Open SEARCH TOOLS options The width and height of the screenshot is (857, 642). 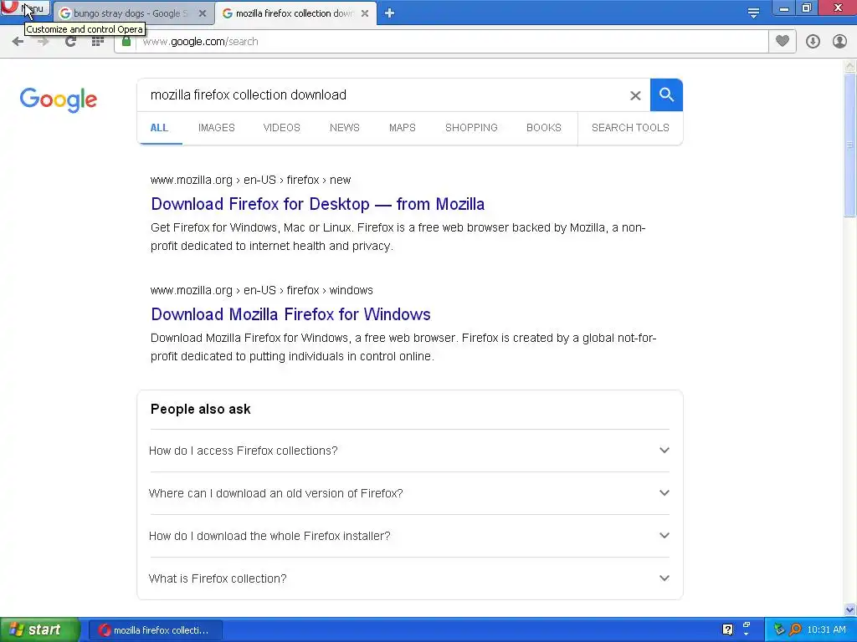630,128
